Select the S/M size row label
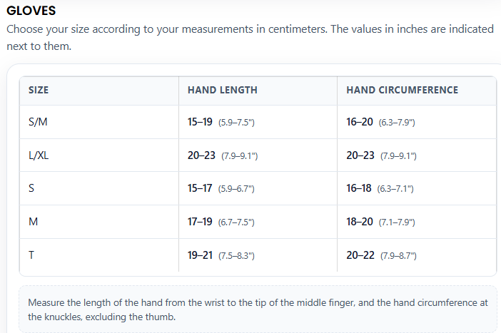501x333 pixels. (38, 122)
